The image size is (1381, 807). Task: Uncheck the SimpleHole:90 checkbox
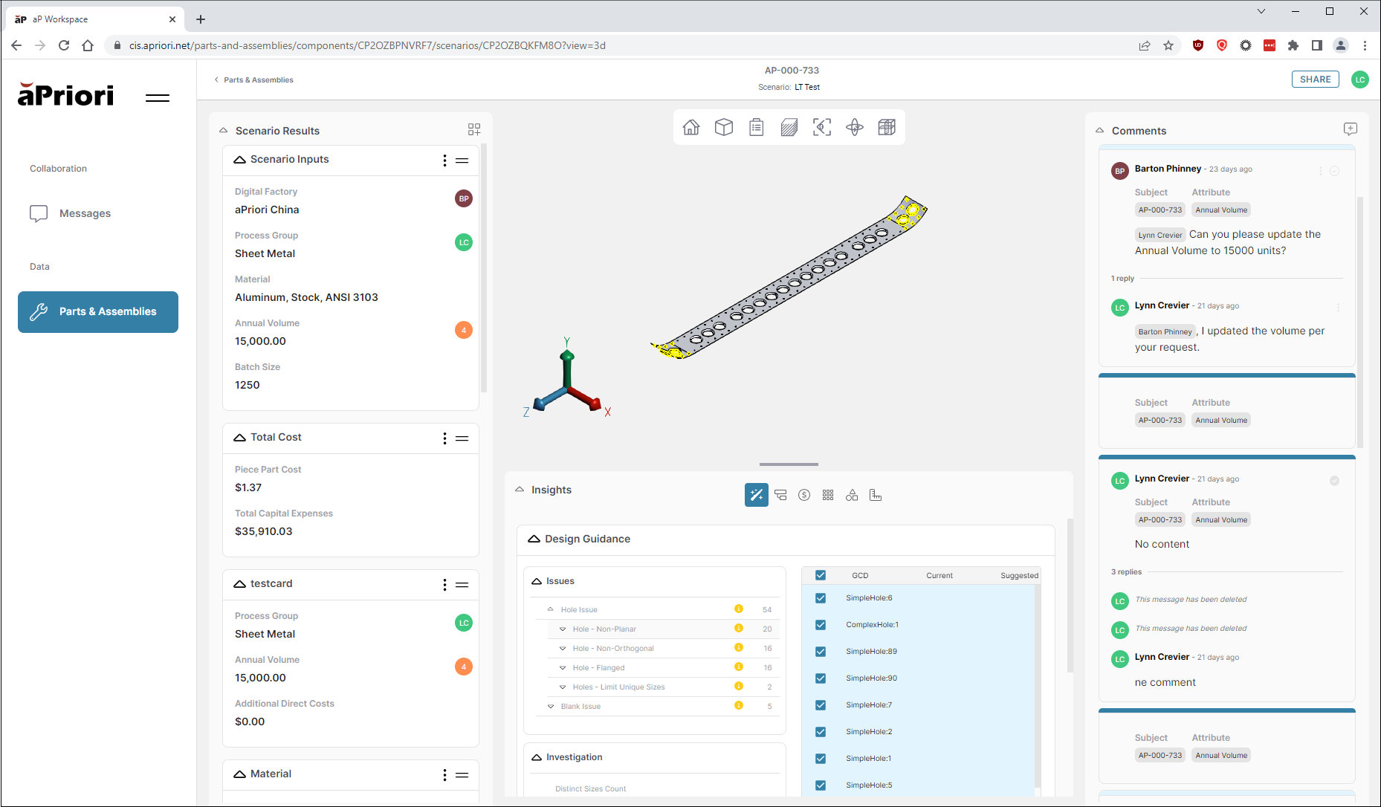pos(821,678)
